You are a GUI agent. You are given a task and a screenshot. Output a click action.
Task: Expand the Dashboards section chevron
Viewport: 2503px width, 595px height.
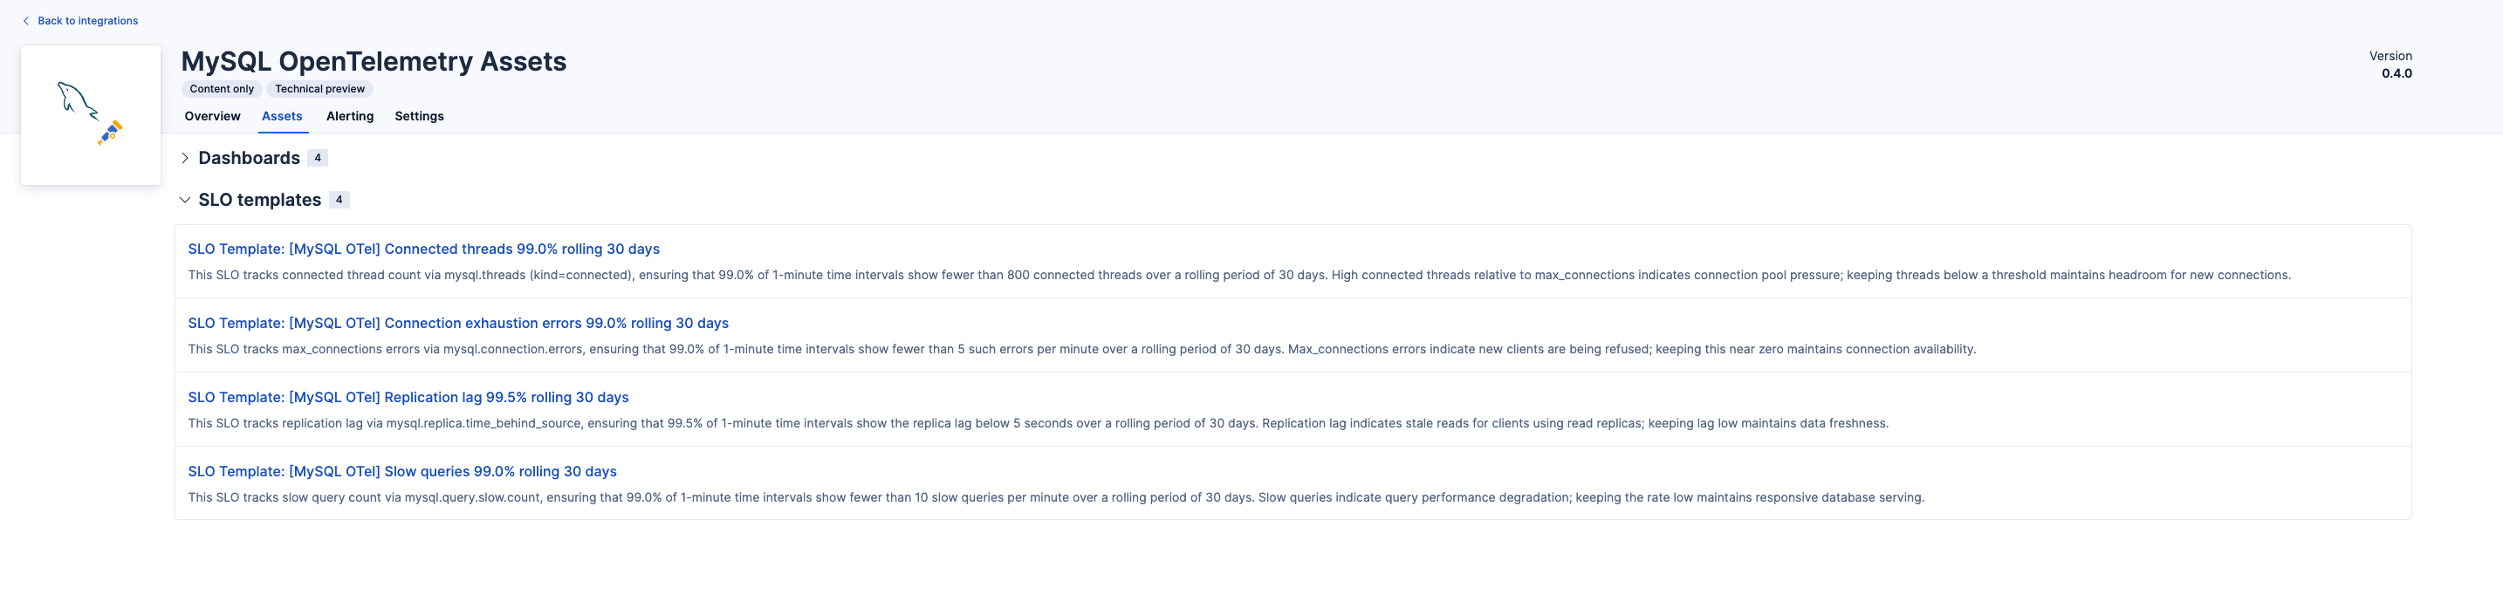(185, 158)
